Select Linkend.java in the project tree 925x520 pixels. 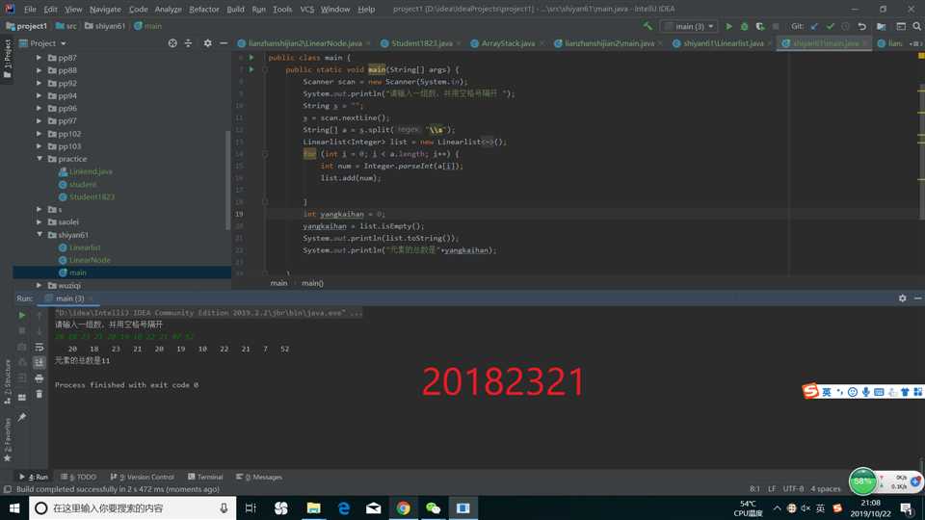91,171
